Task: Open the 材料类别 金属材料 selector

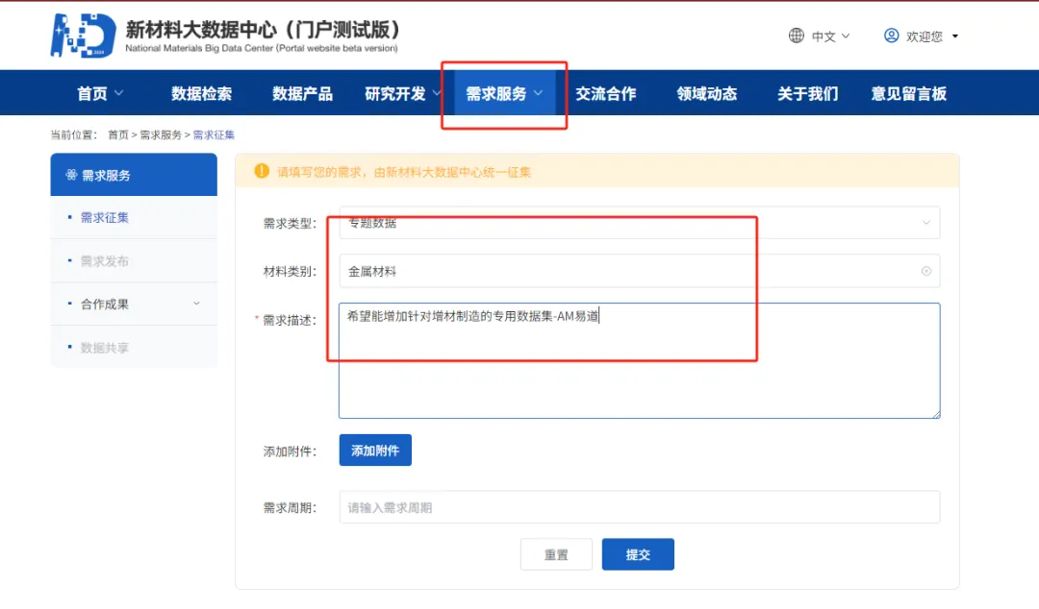Action: [639, 271]
